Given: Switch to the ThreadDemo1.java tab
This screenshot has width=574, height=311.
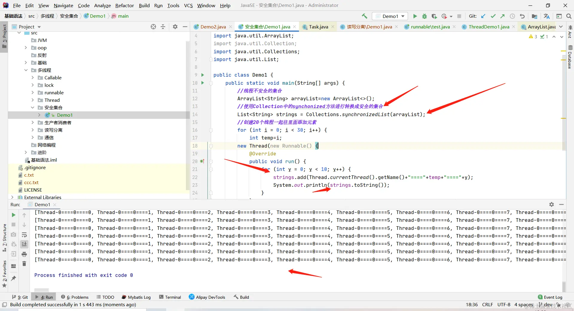Looking at the screenshot, I should [x=489, y=27].
